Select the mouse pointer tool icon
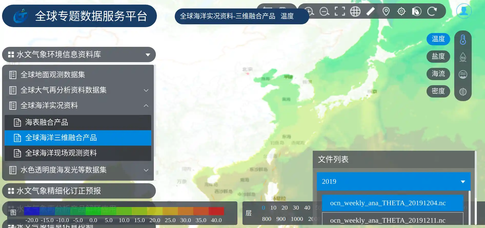485x228 pixels. click(417, 12)
